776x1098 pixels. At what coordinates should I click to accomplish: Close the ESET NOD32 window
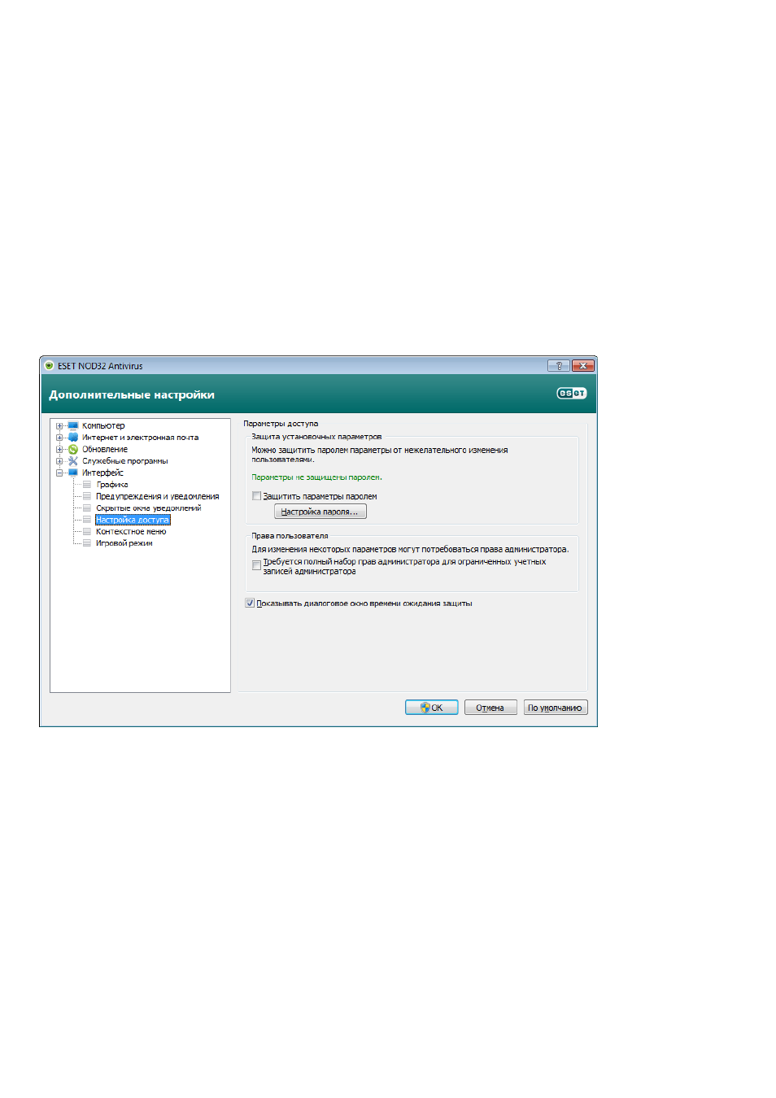point(583,366)
